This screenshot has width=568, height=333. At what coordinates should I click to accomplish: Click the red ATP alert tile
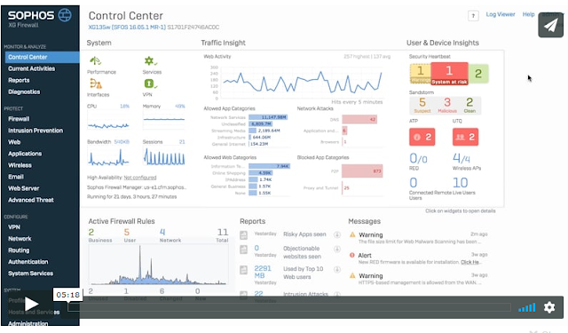point(422,137)
